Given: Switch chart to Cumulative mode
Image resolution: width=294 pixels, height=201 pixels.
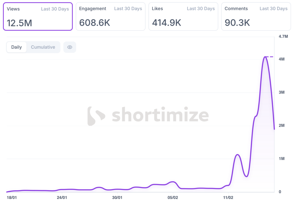Looking at the screenshot, I should tap(43, 47).
